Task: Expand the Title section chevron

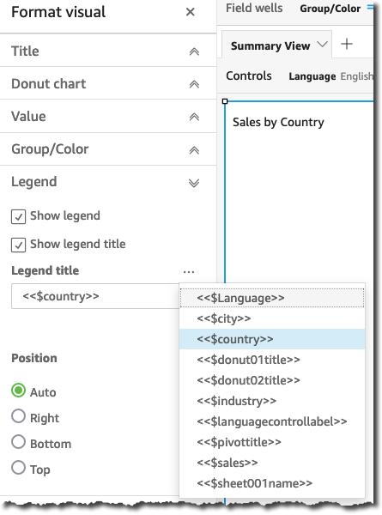Action: (194, 51)
